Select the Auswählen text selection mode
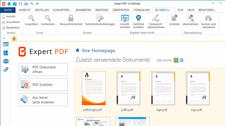 coord(11,22)
